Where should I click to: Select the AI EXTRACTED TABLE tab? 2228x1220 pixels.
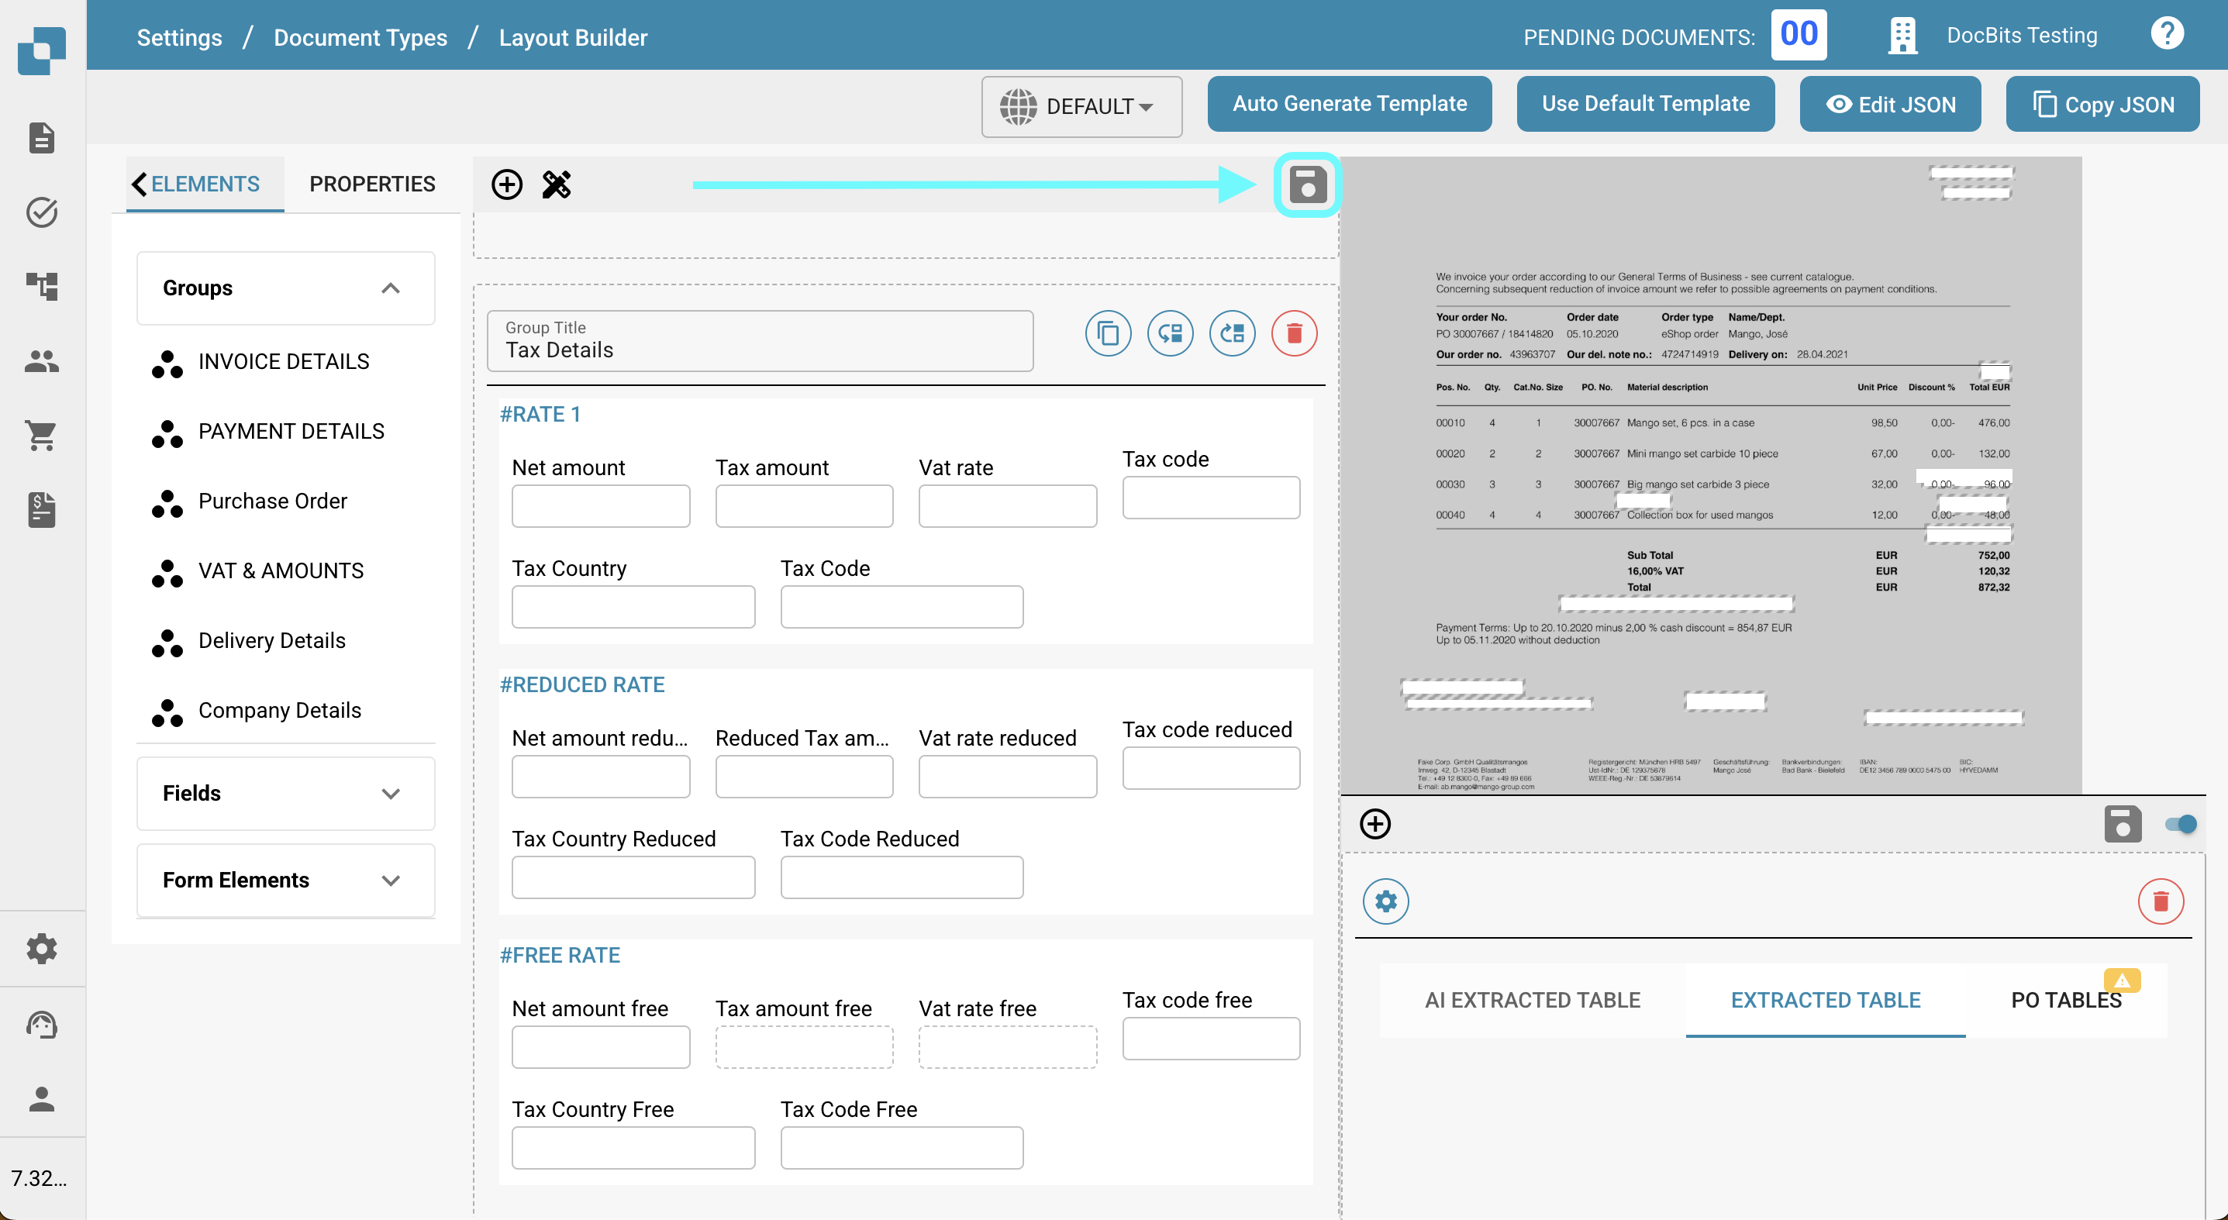point(1532,1001)
